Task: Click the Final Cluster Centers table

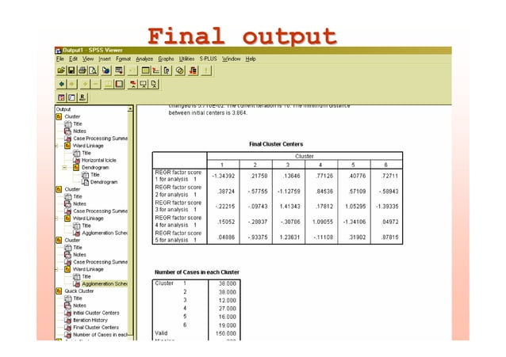Action: (278, 198)
